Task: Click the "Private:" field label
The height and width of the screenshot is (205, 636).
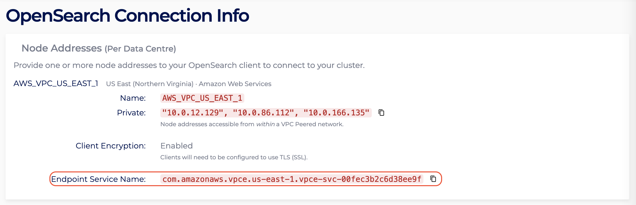Action: (131, 113)
